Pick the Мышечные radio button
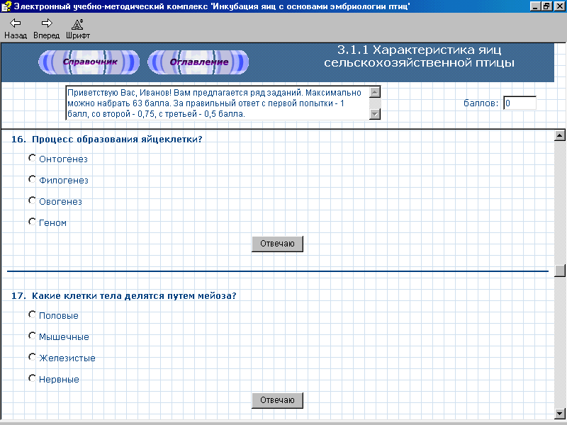 pyautogui.click(x=32, y=336)
